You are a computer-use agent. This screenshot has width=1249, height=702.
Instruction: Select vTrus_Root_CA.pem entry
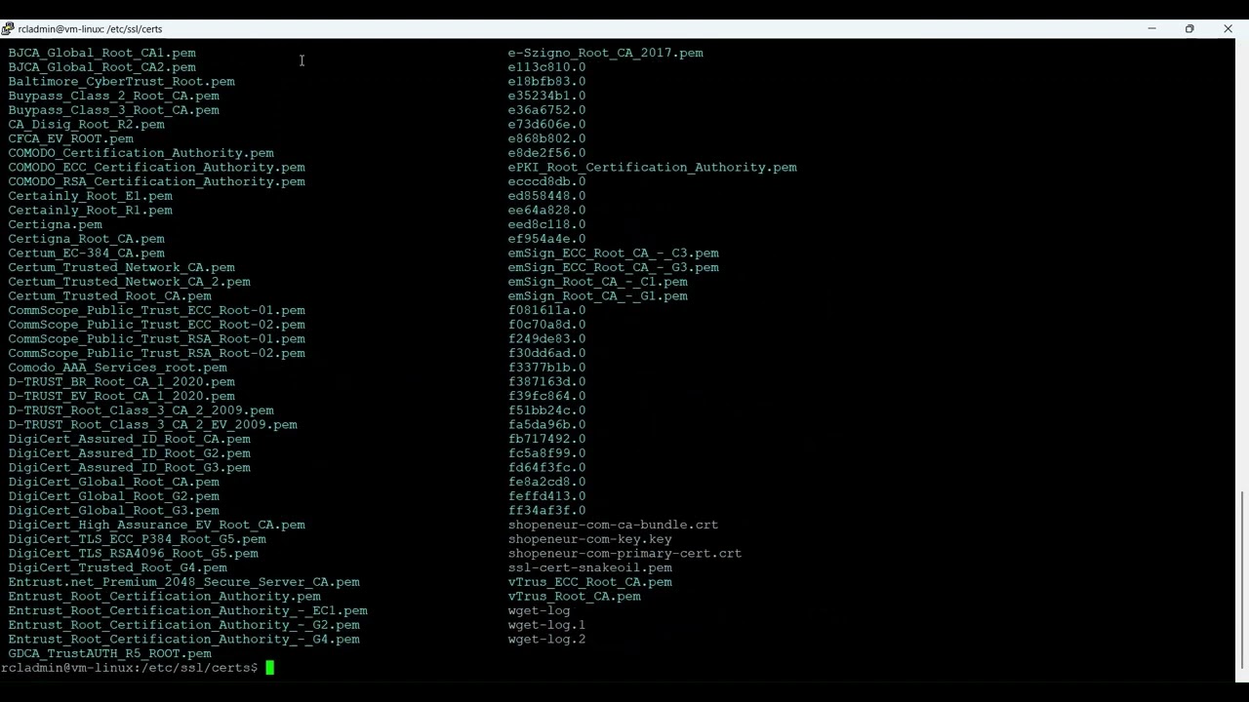(x=575, y=597)
